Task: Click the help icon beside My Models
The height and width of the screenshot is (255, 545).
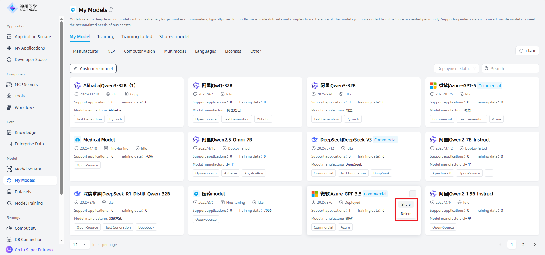Action: pos(111,10)
